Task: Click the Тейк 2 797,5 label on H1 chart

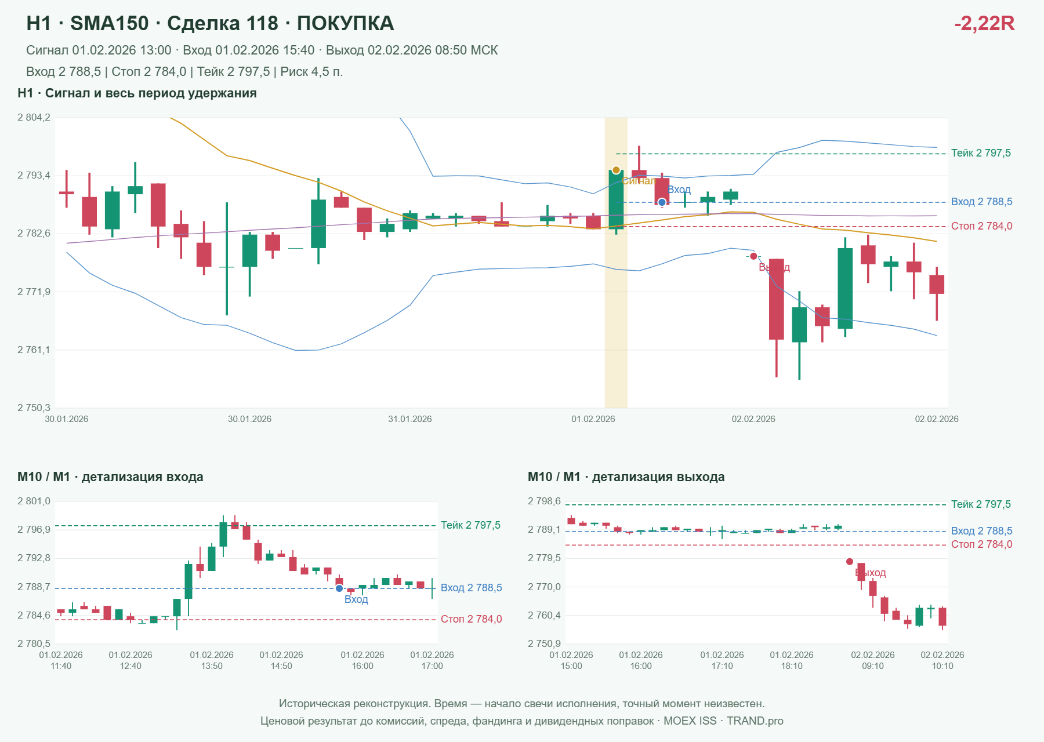Action: click(981, 153)
